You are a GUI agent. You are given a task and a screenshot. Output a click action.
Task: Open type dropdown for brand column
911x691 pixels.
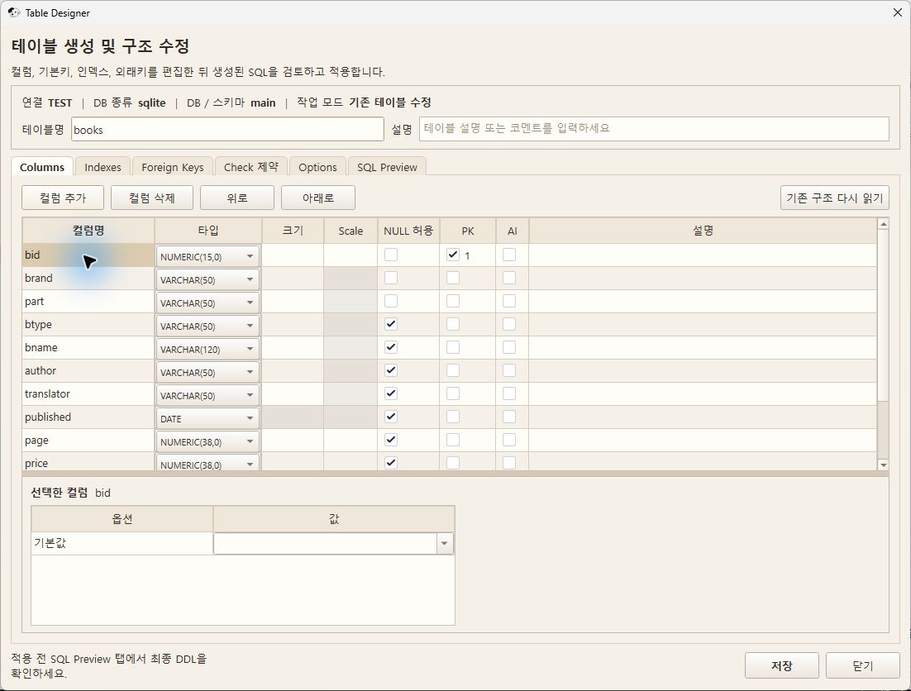pyautogui.click(x=207, y=279)
